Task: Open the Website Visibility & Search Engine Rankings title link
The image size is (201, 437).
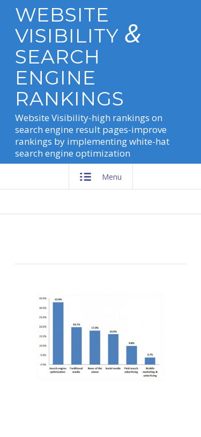Action: tap(78, 57)
